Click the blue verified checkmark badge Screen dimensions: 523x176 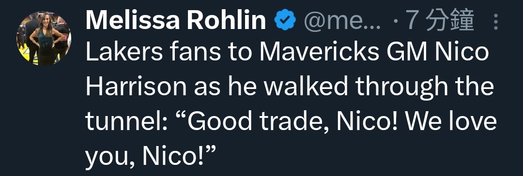pyautogui.click(x=285, y=21)
